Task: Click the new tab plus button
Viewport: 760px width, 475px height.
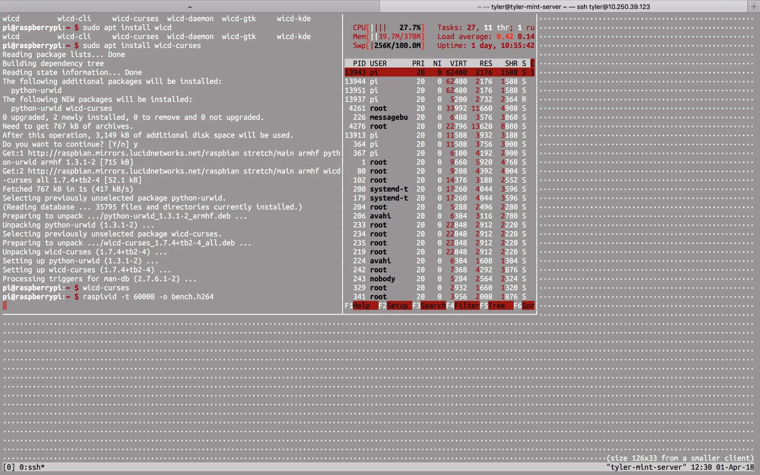Action: [753, 6]
